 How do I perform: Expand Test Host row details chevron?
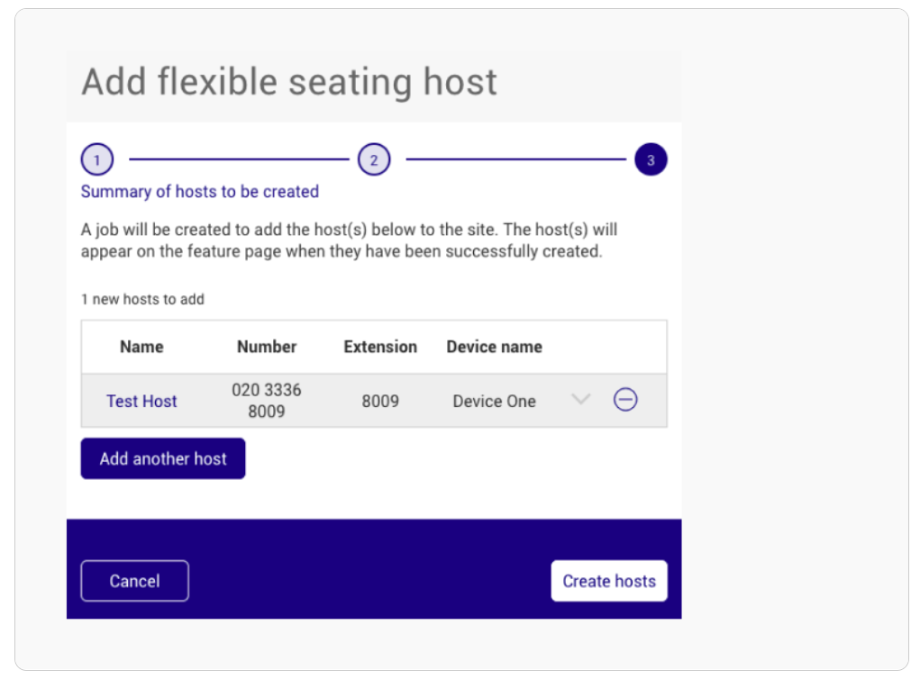pos(580,399)
